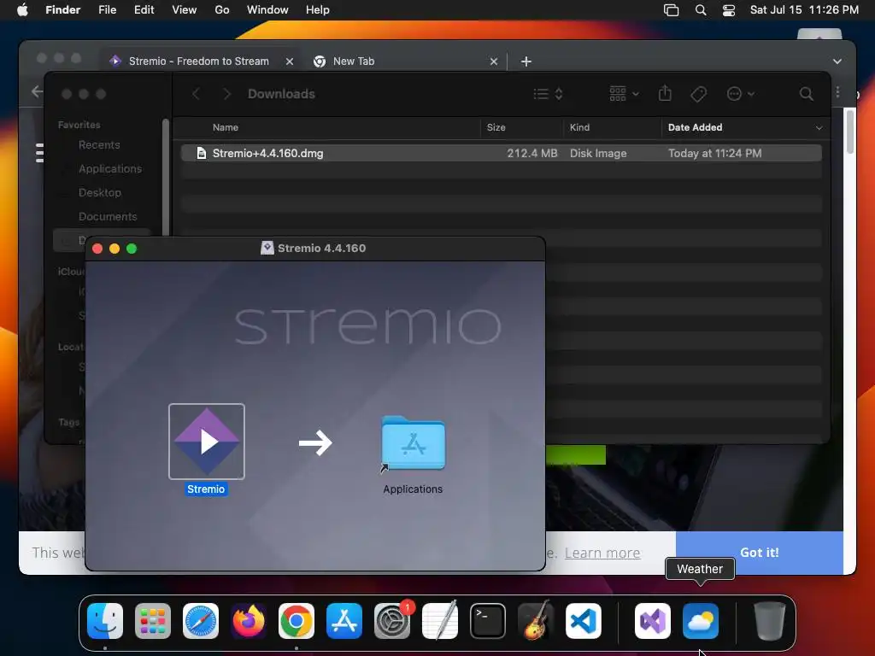Select the Stremio+4.4.160.dmg file row
Image resolution: width=875 pixels, height=656 pixels.
coord(501,154)
